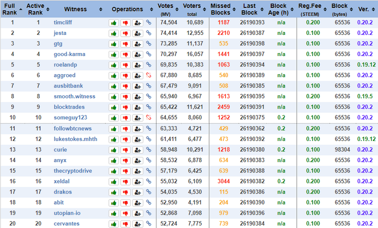Screen dimensions: 378x228
Task: Open good-karma witness link
Action: [69, 54]
